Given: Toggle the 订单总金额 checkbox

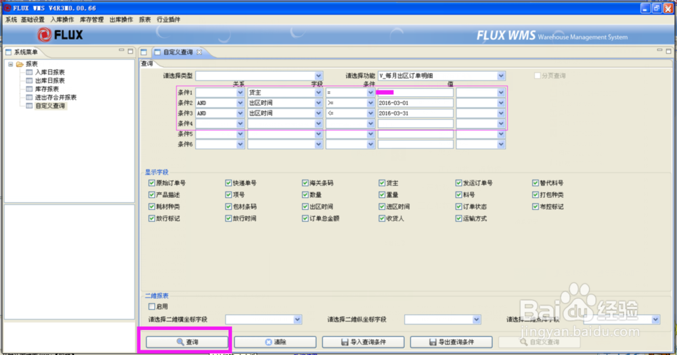Looking at the screenshot, I should tap(305, 219).
